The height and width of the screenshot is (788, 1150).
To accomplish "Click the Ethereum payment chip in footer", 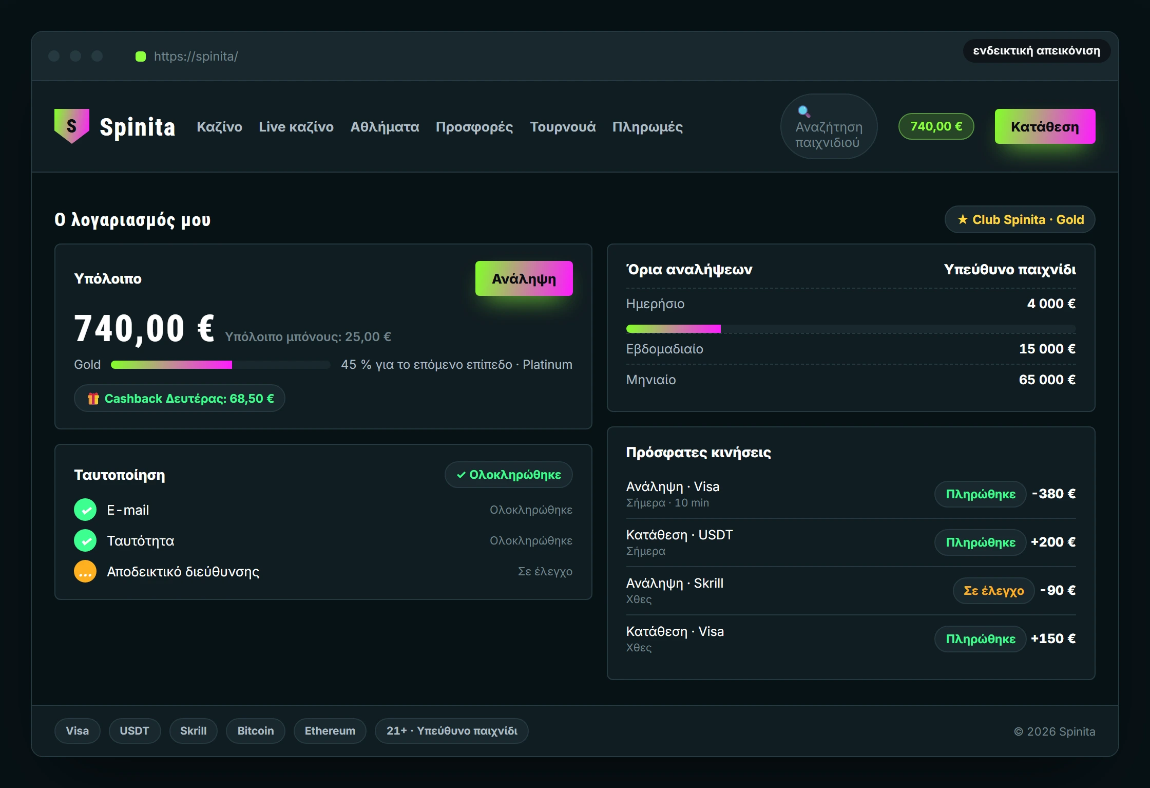I will (330, 731).
